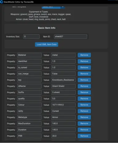Edit the quality value field 5.0
The image size is (118, 143).
[63, 99]
